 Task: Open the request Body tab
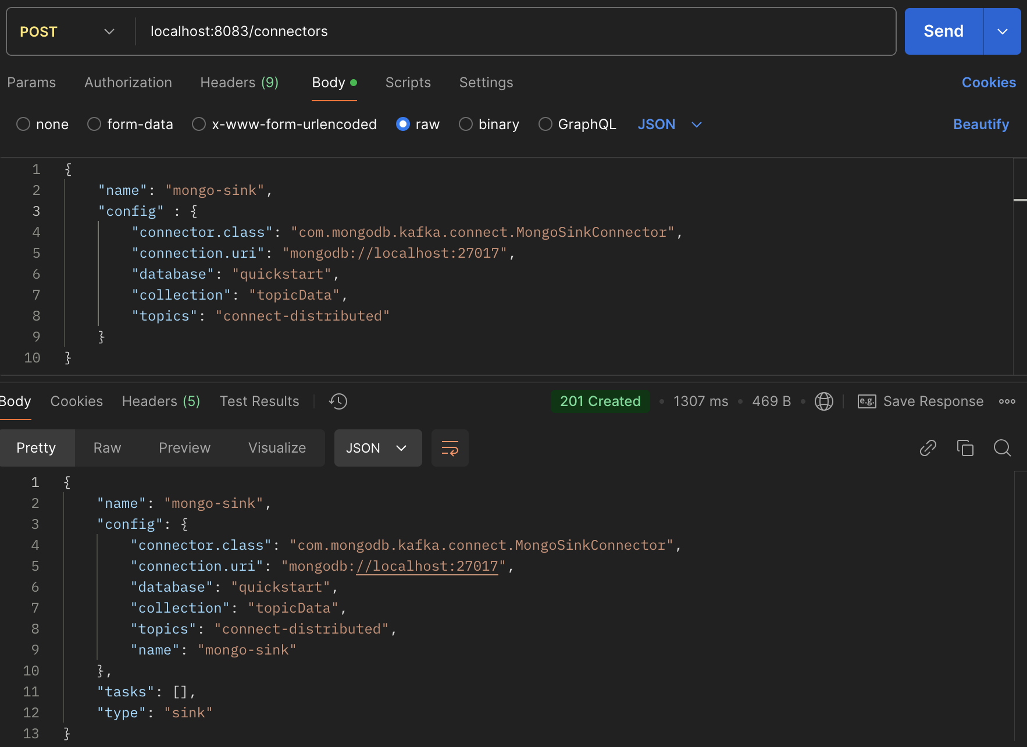tap(334, 83)
